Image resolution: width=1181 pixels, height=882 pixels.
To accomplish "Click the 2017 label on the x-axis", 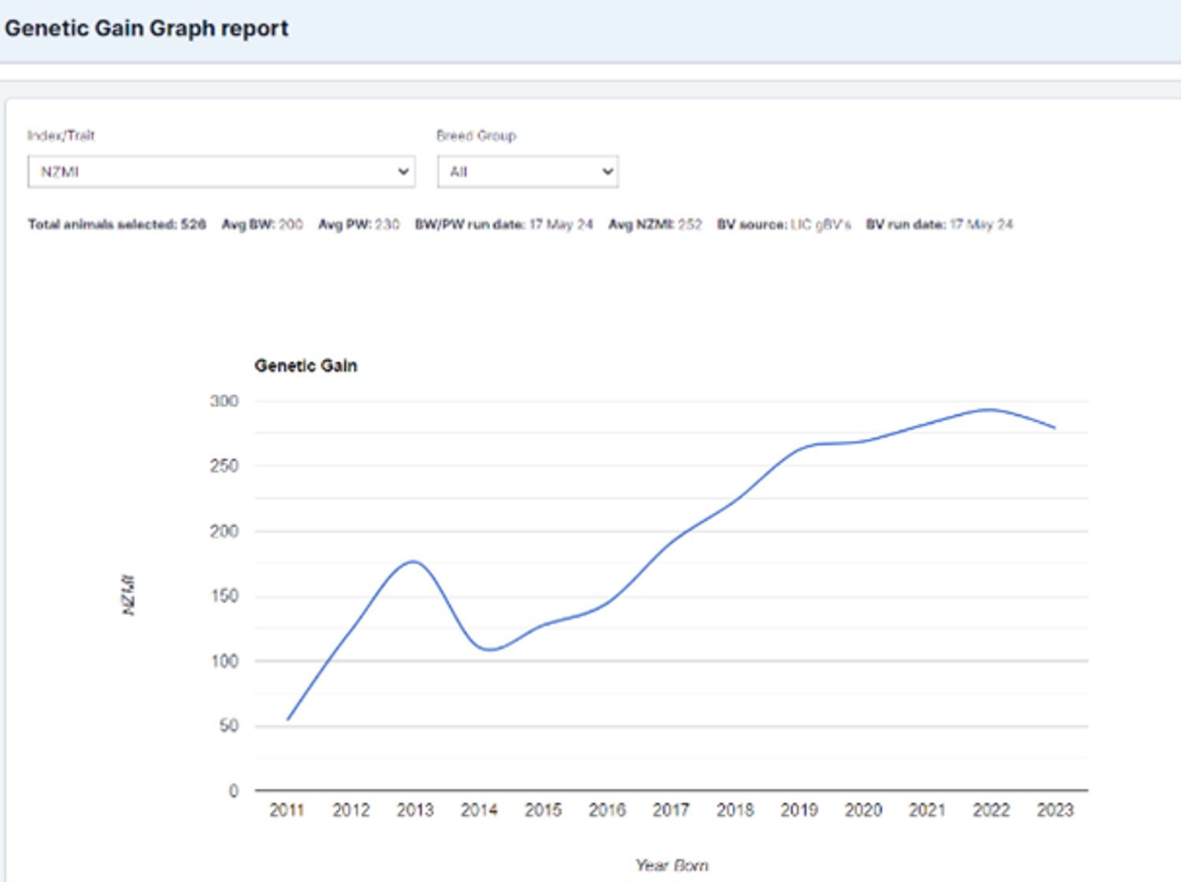I will [x=671, y=810].
